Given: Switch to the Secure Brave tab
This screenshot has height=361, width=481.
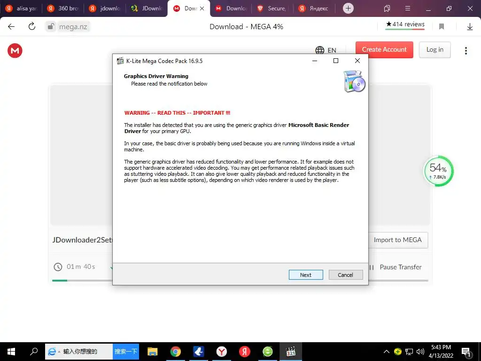Looking at the screenshot, I should pyautogui.click(x=272, y=8).
